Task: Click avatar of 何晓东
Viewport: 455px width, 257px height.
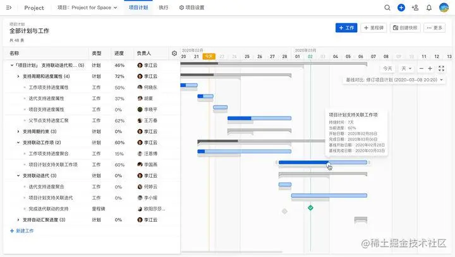Action: pos(140,88)
